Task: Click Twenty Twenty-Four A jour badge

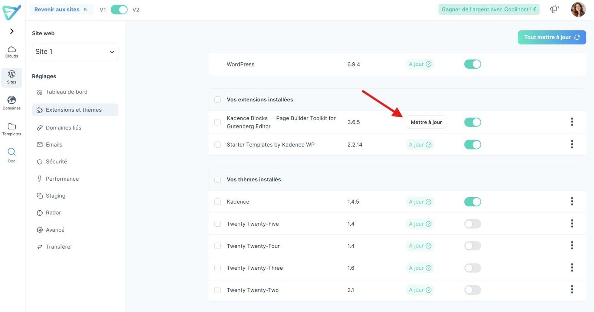Action: click(420, 246)
